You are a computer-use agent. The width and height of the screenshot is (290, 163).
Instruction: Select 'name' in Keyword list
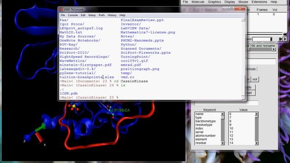(199, 114)
